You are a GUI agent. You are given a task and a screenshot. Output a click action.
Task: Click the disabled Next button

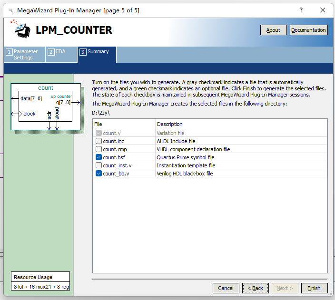(285, 288)
